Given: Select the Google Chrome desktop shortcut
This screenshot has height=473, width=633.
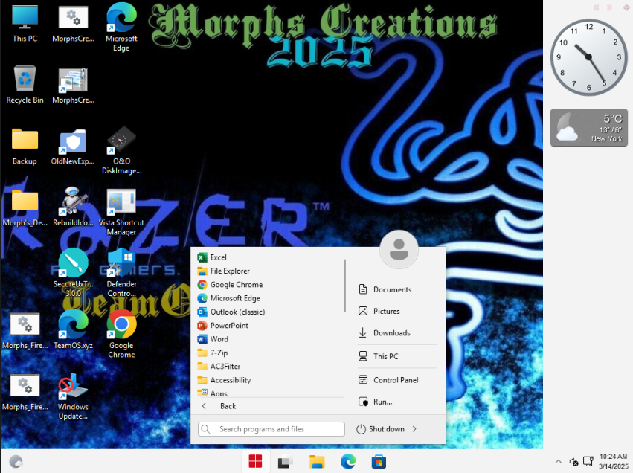Looking at the screenshot, I should (121, 334).
